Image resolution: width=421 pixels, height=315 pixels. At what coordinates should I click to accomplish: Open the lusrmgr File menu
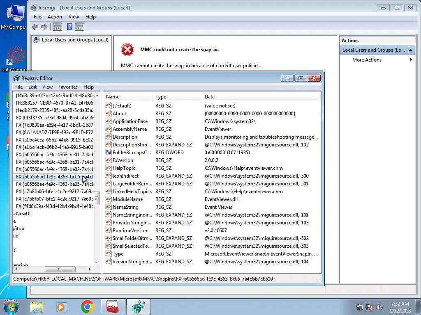[37, 16]
